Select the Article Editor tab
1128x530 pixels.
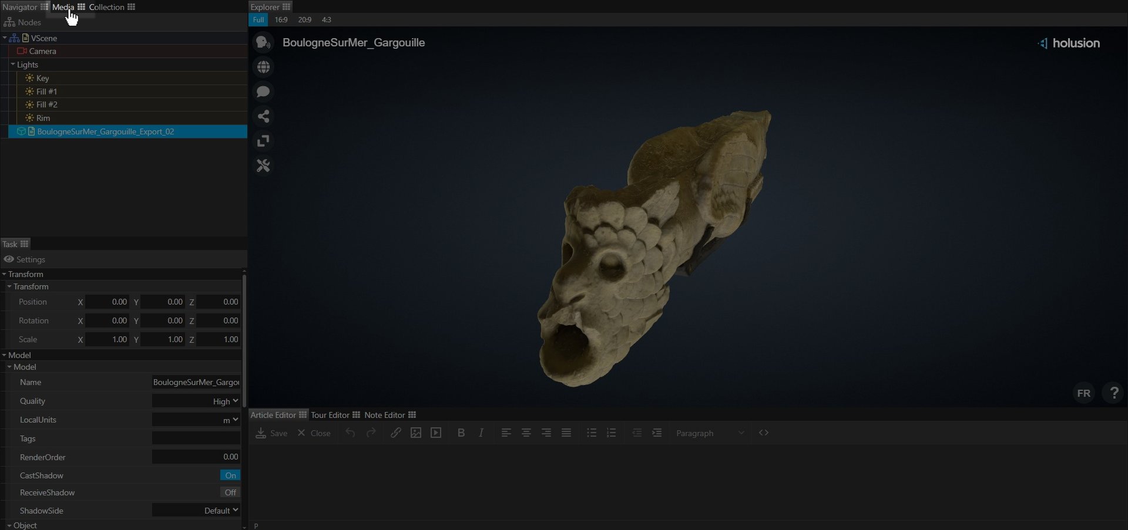coord(278,415)
